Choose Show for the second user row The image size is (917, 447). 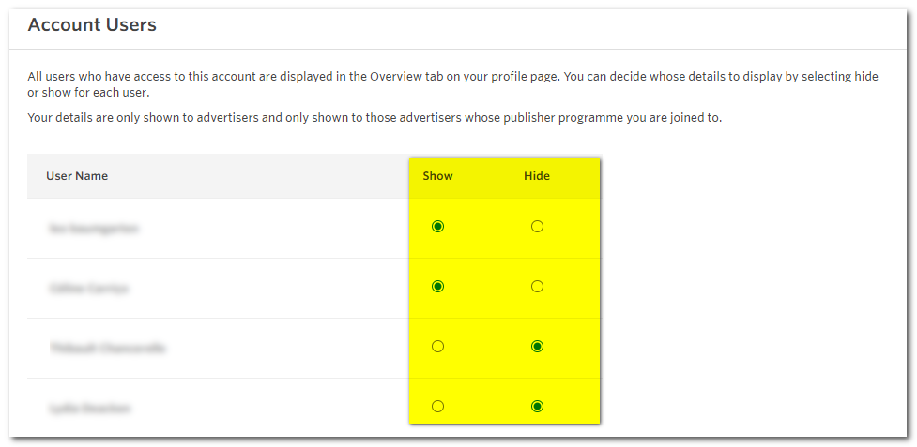tap(437, 287)
